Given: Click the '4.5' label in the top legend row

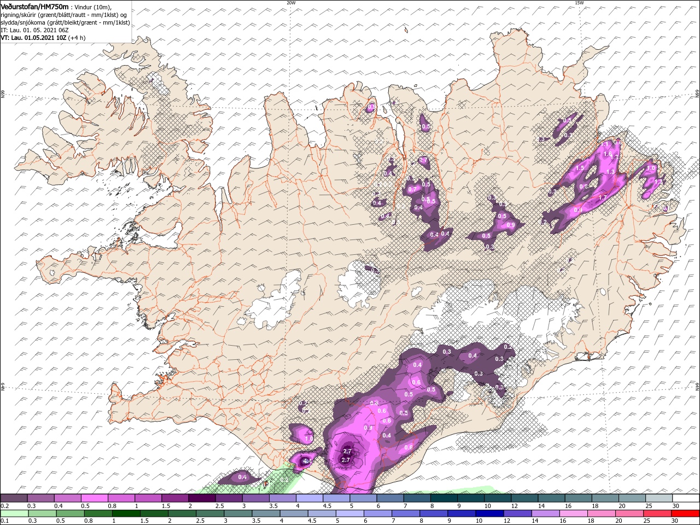Looking at the screenshot, I should (x=327, y=506).
